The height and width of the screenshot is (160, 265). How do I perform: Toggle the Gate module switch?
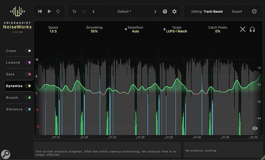(x=28, y=74)
